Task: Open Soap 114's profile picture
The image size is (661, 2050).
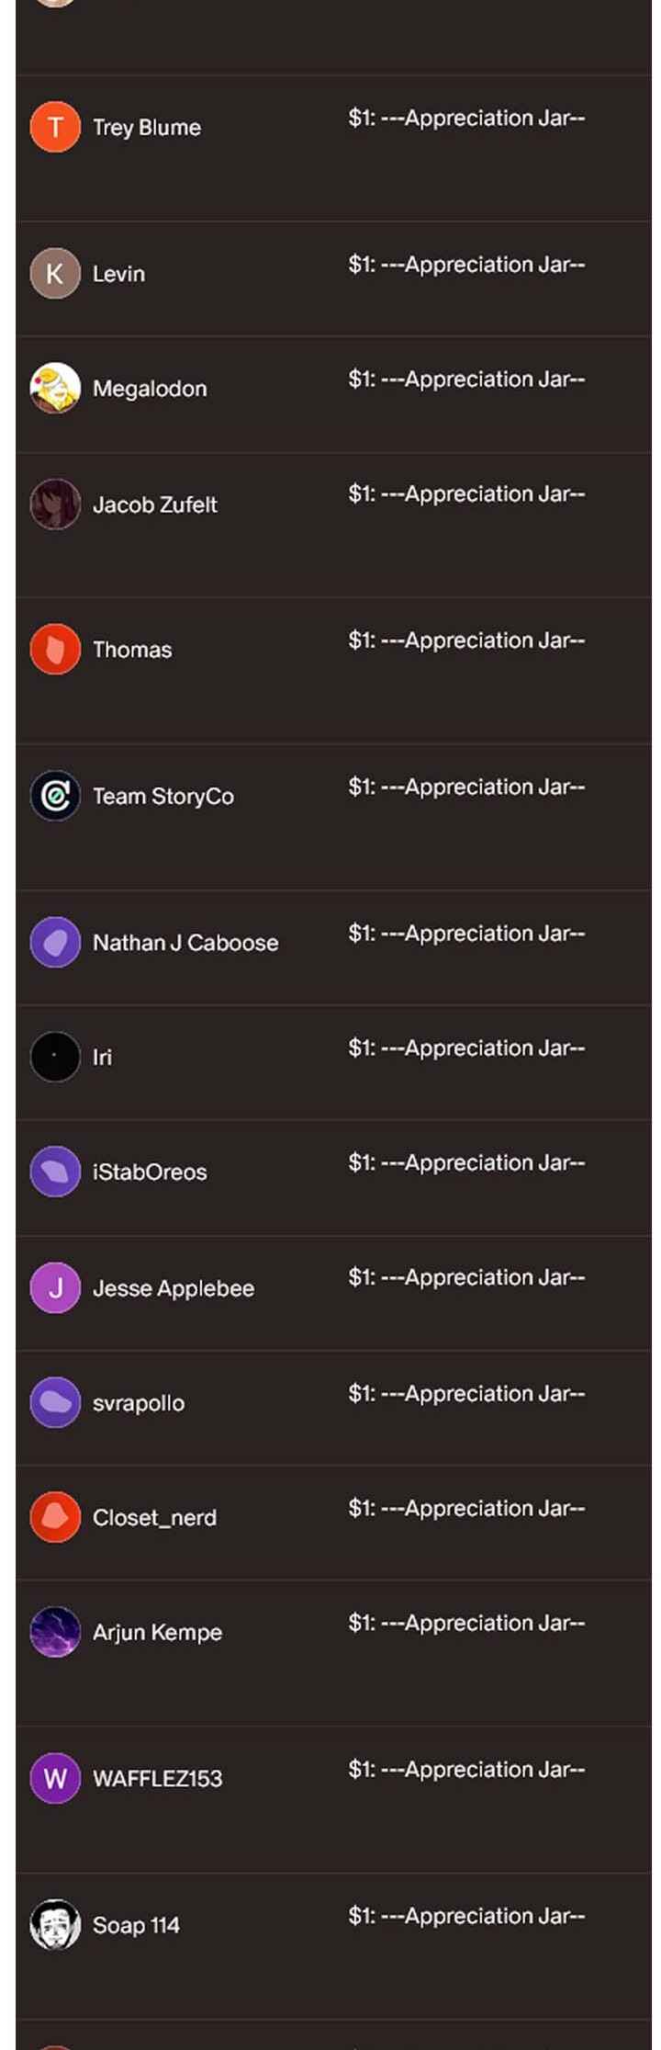Action: (x=55, y=1924)
